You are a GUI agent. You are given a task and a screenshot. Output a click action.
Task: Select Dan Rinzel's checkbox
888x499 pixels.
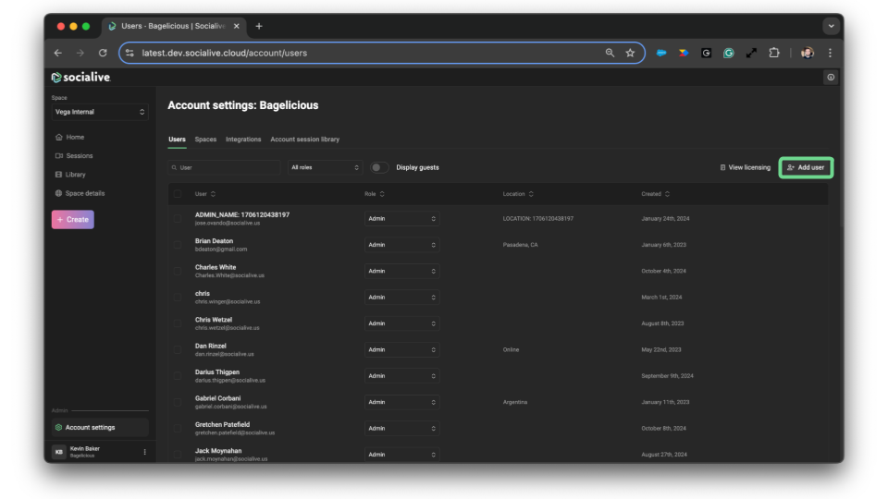click(178, 349)
